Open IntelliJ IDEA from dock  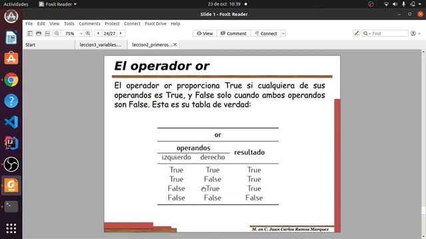coord(11,143)
